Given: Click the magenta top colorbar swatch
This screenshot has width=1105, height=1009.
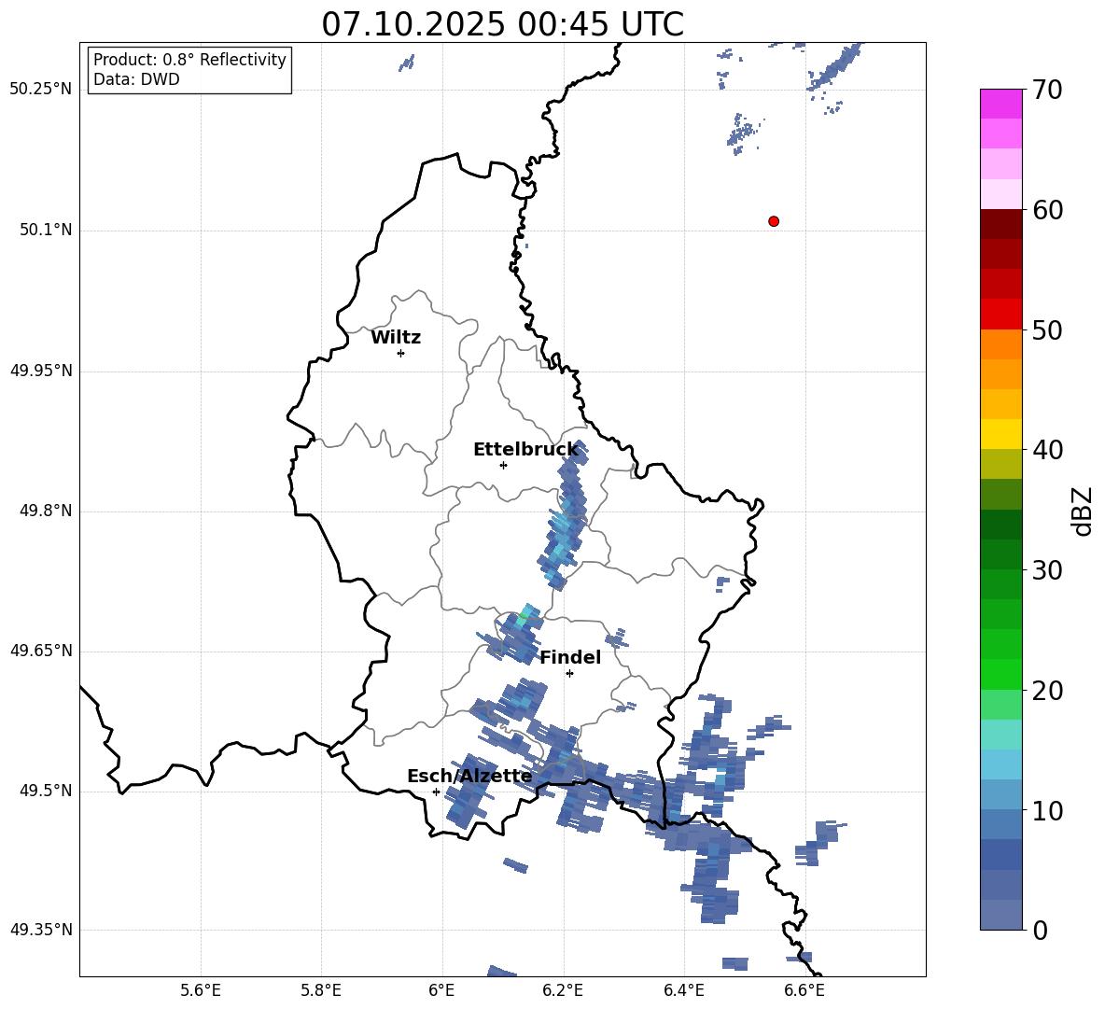Looking at the screenshot, I should click(x=1001, y=105).
